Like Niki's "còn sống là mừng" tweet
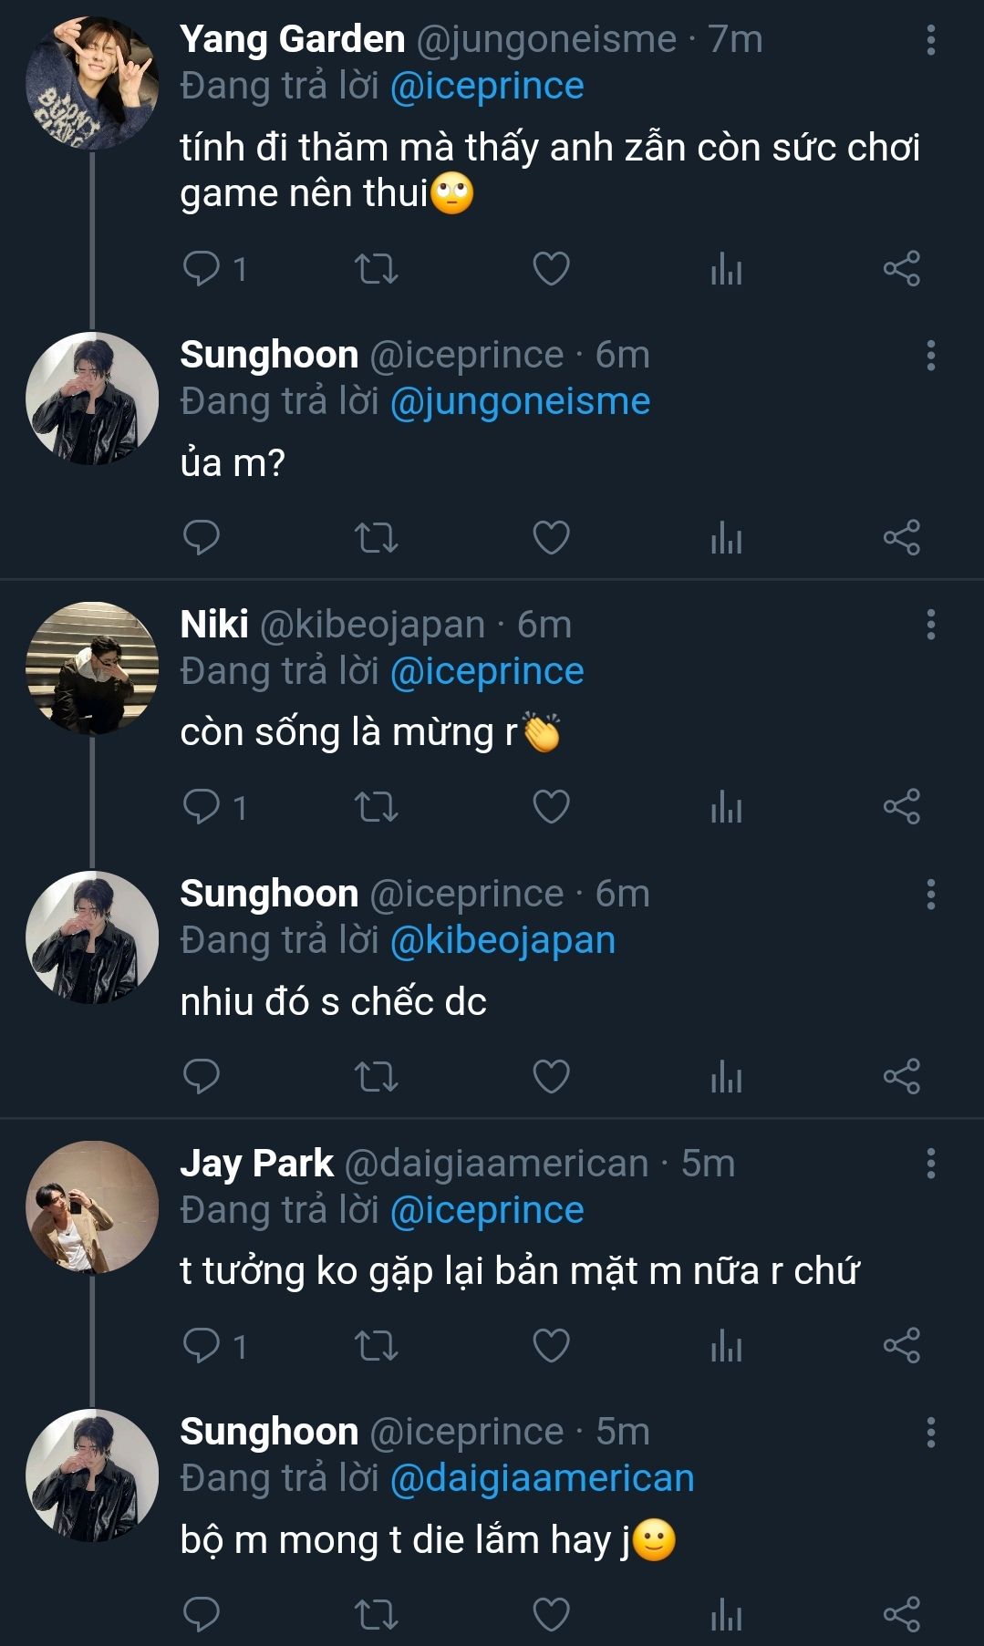The width and height of the screenshot is (984, 1646). pyautogui.click(x=551, y=807)
